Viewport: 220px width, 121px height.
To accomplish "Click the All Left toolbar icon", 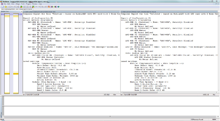I will click(x=55, y=7).
